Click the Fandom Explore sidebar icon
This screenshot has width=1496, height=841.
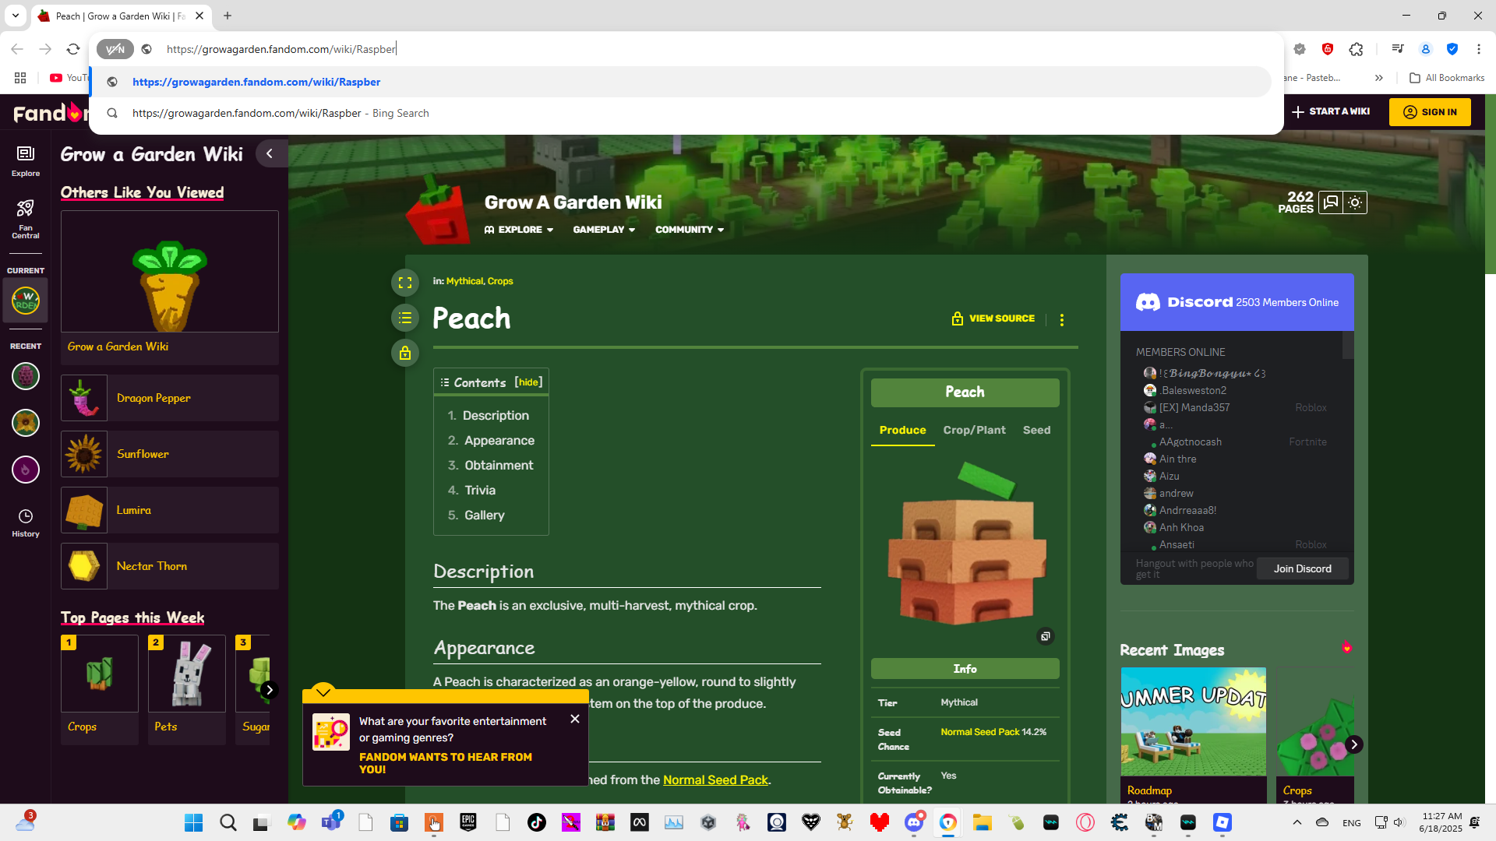[x=26, y=161]
